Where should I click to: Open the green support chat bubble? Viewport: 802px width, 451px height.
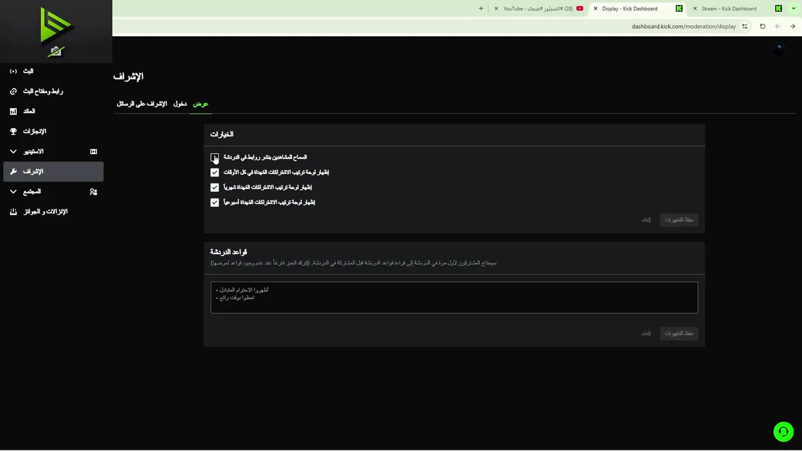click(783, 432)
